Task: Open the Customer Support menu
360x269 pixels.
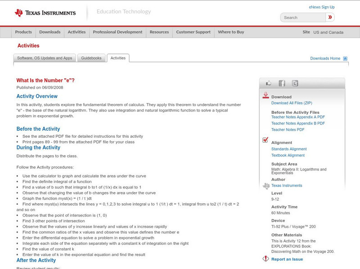Action: 193,32
